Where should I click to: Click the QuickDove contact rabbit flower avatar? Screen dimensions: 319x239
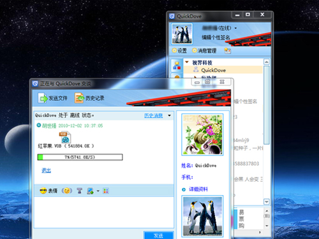tap(202, 134)
